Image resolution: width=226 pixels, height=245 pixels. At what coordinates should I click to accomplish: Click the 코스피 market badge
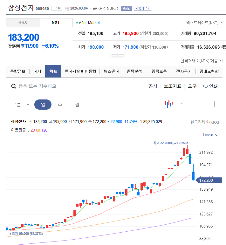57,8
